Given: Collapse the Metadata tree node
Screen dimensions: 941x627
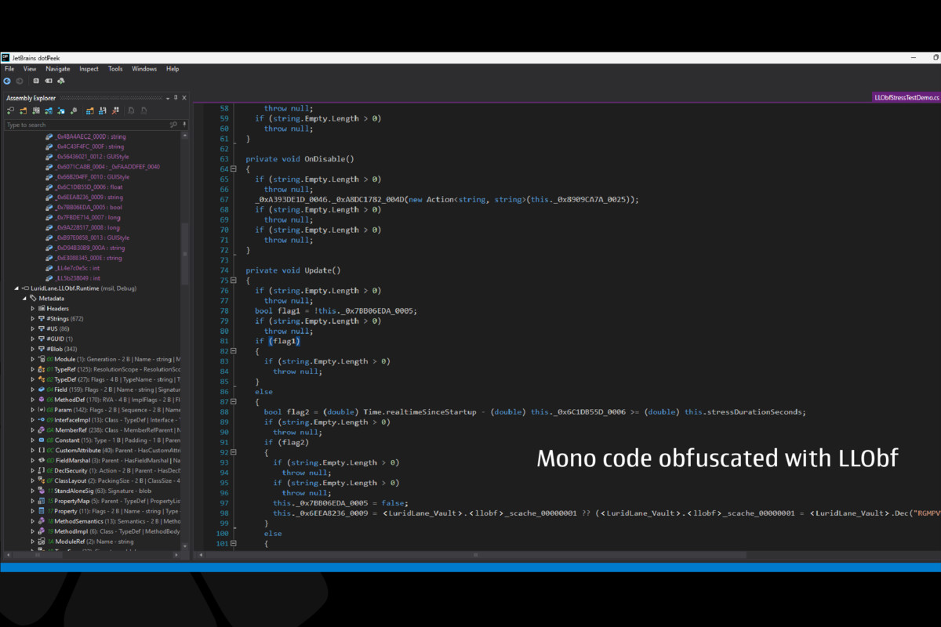Looking at the screenshot, I should [x=24, y=299].
